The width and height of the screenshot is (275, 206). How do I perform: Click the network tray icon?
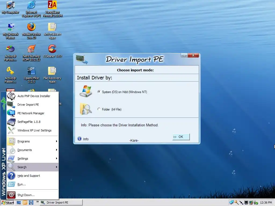(231, 203)
